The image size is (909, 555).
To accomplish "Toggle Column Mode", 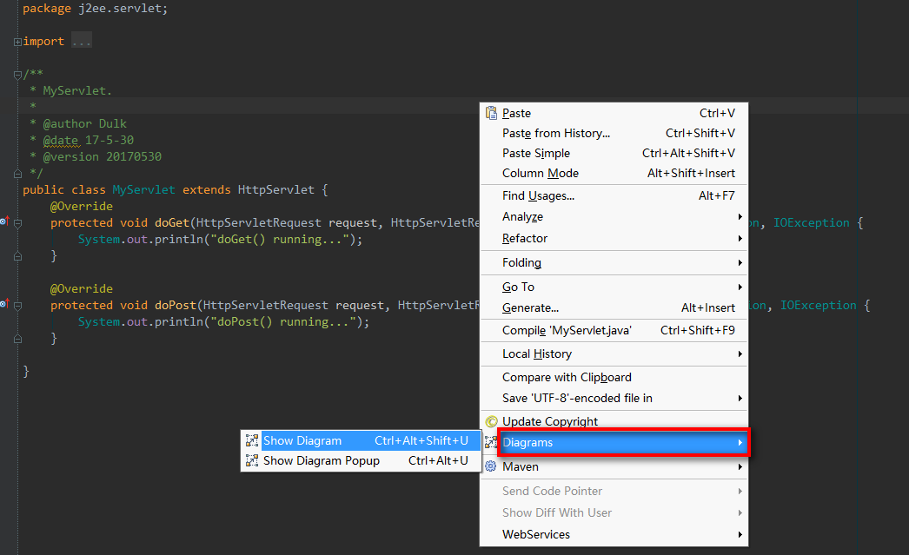I will [614, 173].
